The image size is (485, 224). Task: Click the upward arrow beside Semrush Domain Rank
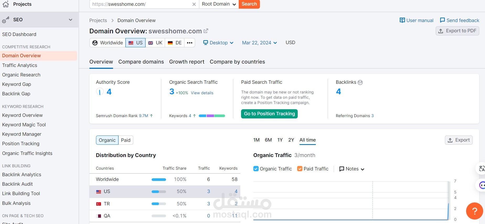coord(151,116)
